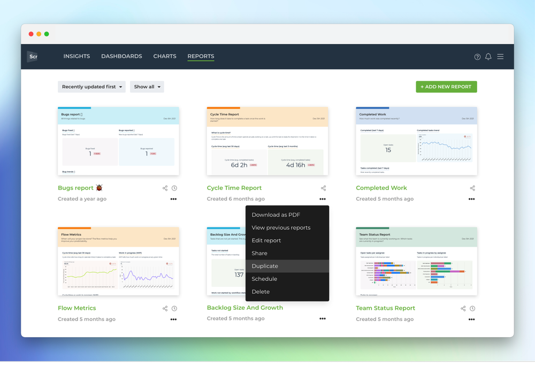535x366 pixels.
Task: Open more options for Bugs report
Action: [x=173, y=199]
